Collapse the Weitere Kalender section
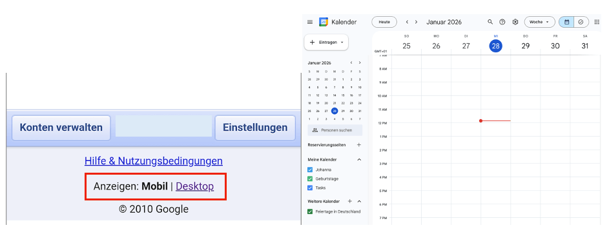This screenshot has height=232, width=609. [x=359, y=202]
